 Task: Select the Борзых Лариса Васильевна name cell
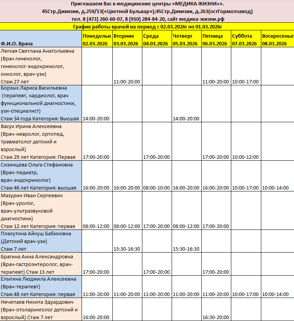coord(41,103)
